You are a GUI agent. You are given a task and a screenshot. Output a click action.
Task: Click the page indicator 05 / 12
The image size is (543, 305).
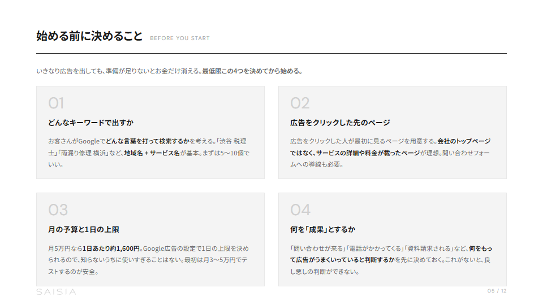click(497, 291)
